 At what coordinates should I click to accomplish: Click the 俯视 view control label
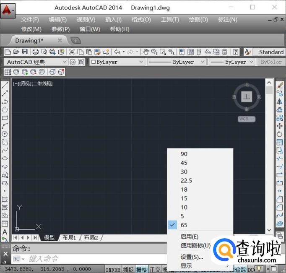pos(25,84)
